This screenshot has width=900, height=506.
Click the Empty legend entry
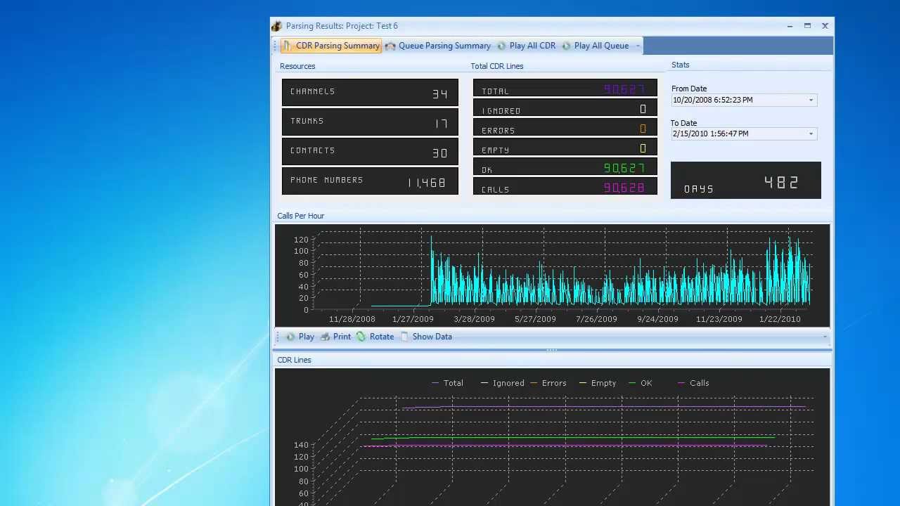pyautogui.click(x=598, y=383)
